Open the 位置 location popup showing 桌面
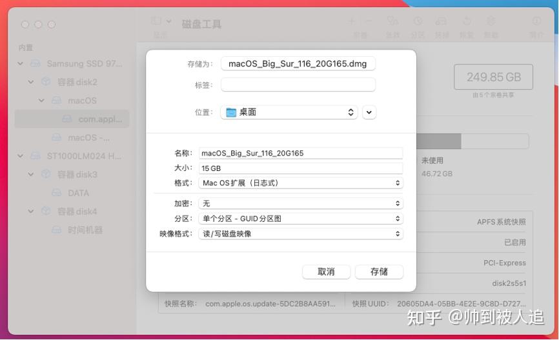Screen dimensions: 559x340 (289, 112)
